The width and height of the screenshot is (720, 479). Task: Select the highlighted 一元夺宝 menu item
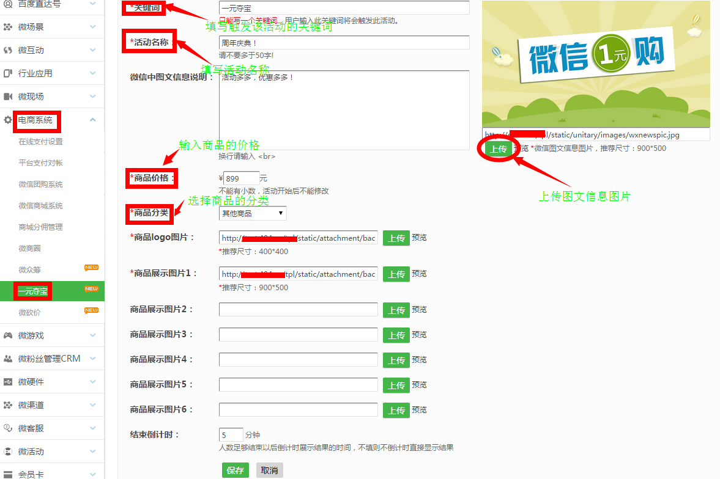coord(53,291)
